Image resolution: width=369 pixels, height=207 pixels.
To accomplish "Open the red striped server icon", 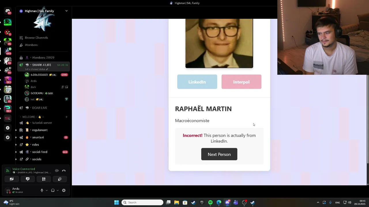I will tap(8, 118).
